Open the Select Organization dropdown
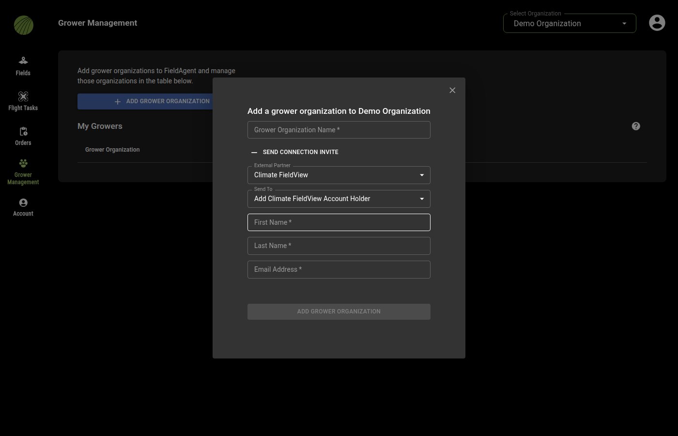 (x=570, y=23)
